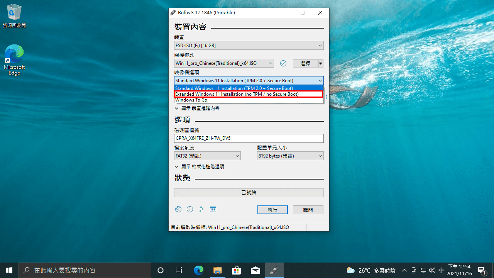Open Rufus advanced settings sliders icon
494x278 pixels.
pos(201,209)
